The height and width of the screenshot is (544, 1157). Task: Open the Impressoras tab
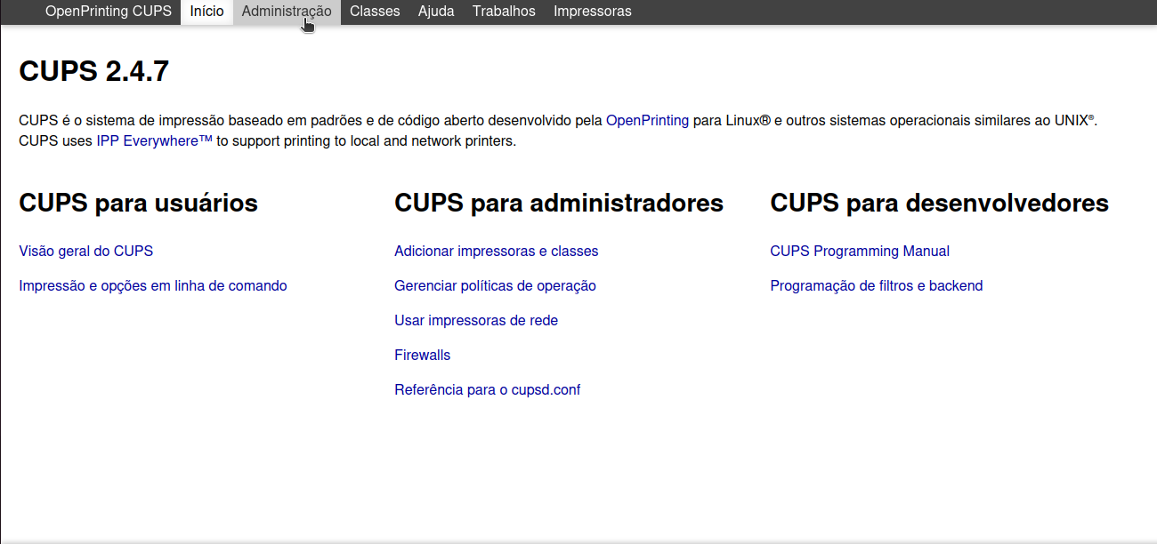coord(593,12)
